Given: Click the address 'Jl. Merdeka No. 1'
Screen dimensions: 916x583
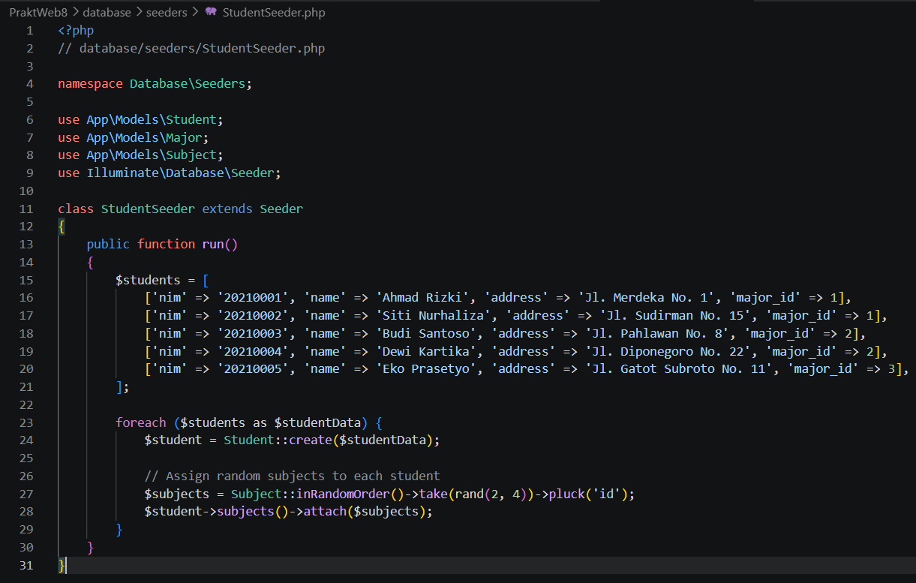Looking at the screenshot, I should (647, 298).
